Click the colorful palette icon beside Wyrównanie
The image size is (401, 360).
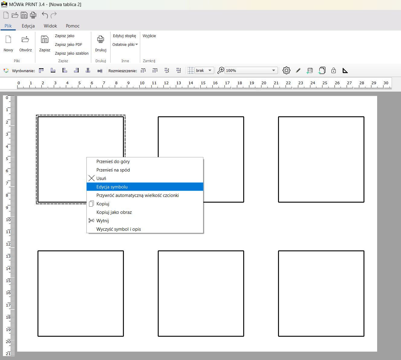coord(6,71)
